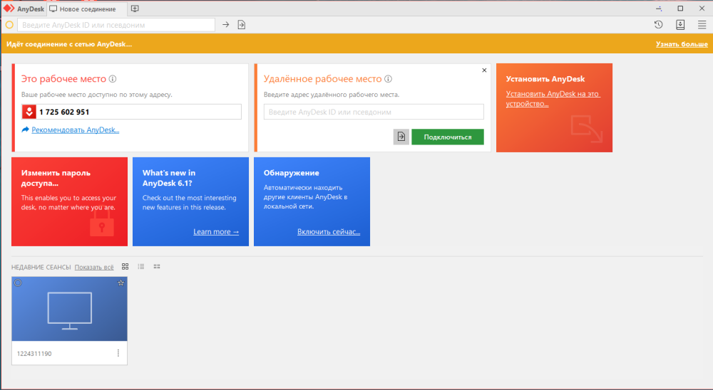The height and width of the screenshot is (390, 713).
Task: Click the Learn more link
Action: coord(216,231)
